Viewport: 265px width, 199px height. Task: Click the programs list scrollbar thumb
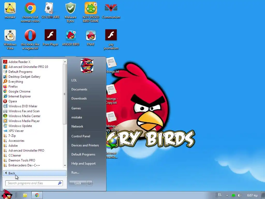65,94
